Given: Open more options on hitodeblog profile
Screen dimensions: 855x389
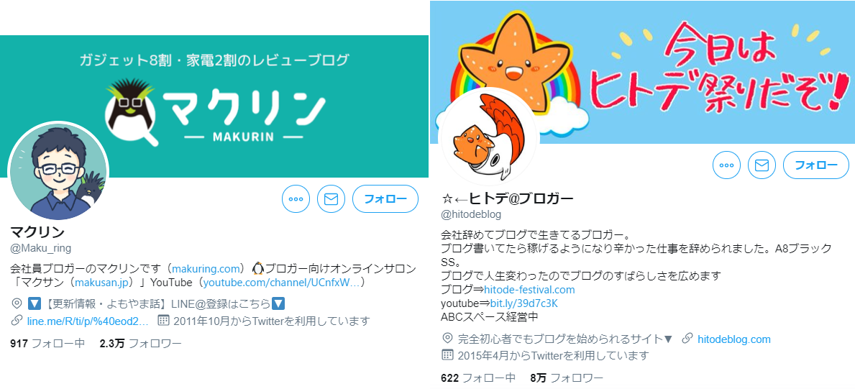Looking at the screenshot, I should click(726, 165).
